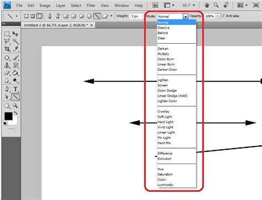Choose Line shape in options bar
The image size is (262, 200).
(97, 16)
